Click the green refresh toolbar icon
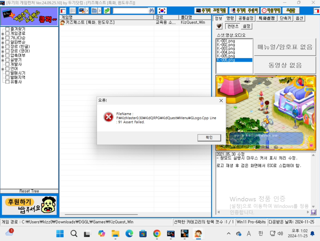 tap(107, 11)
